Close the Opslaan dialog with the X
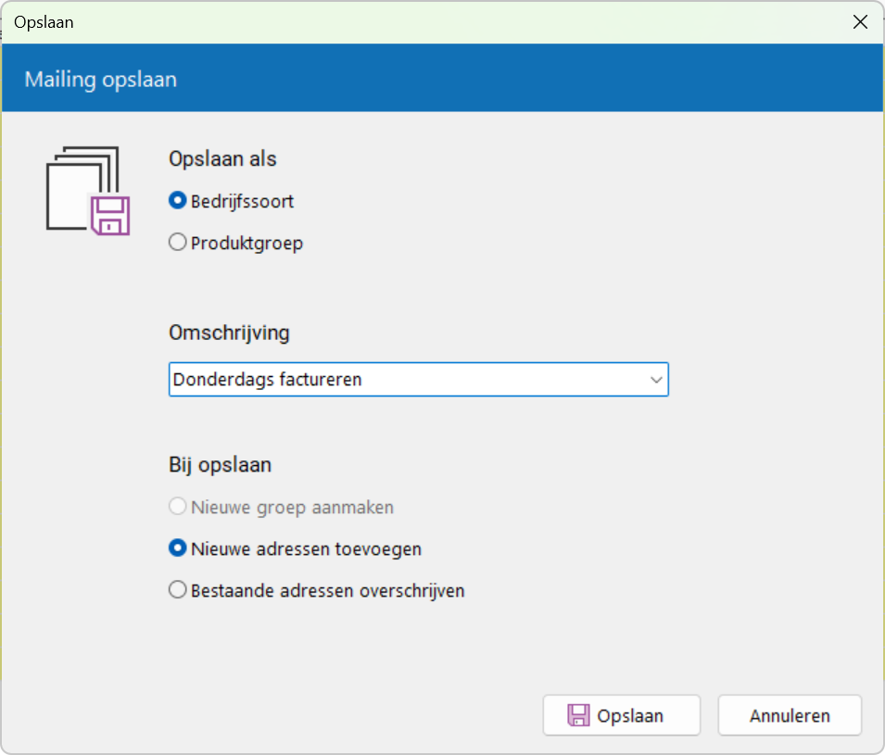The height and width of the screenshot is (755, 885). click(x=860, y=22)
